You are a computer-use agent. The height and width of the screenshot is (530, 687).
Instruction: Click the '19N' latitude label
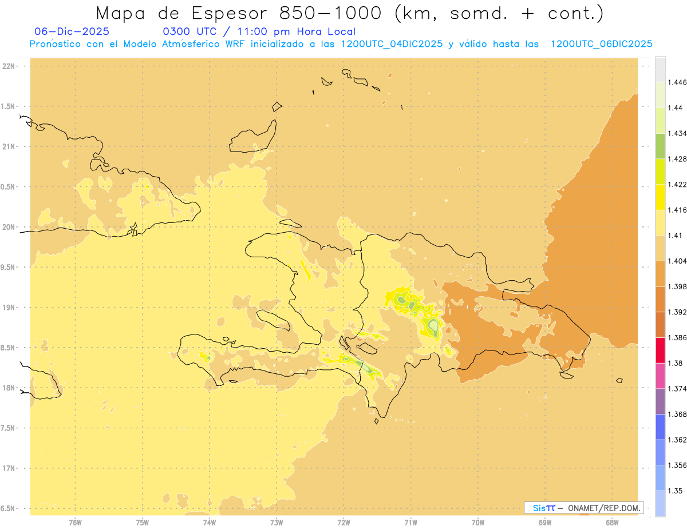8,308
